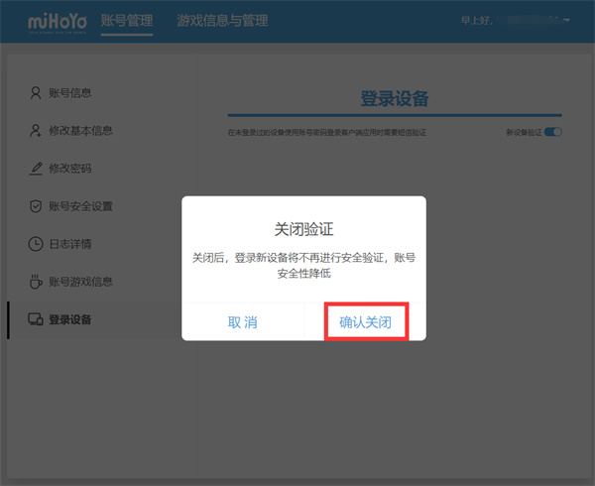Go to the 修改密码 sidebar label
595x486 pixels.
(x=69, y=169)
